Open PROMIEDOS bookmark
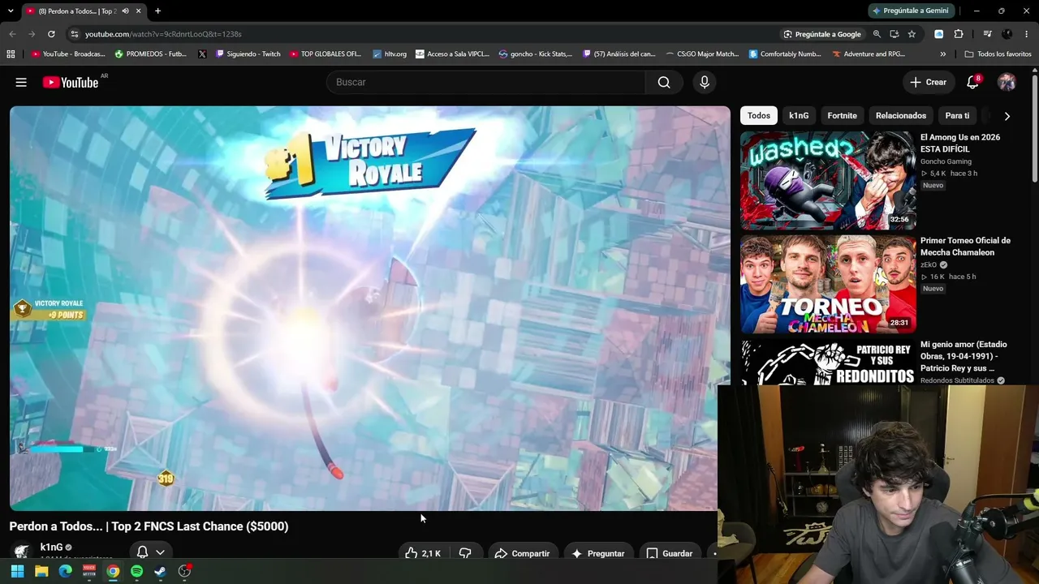The image size is (1039, 584). tap(152, 54)
